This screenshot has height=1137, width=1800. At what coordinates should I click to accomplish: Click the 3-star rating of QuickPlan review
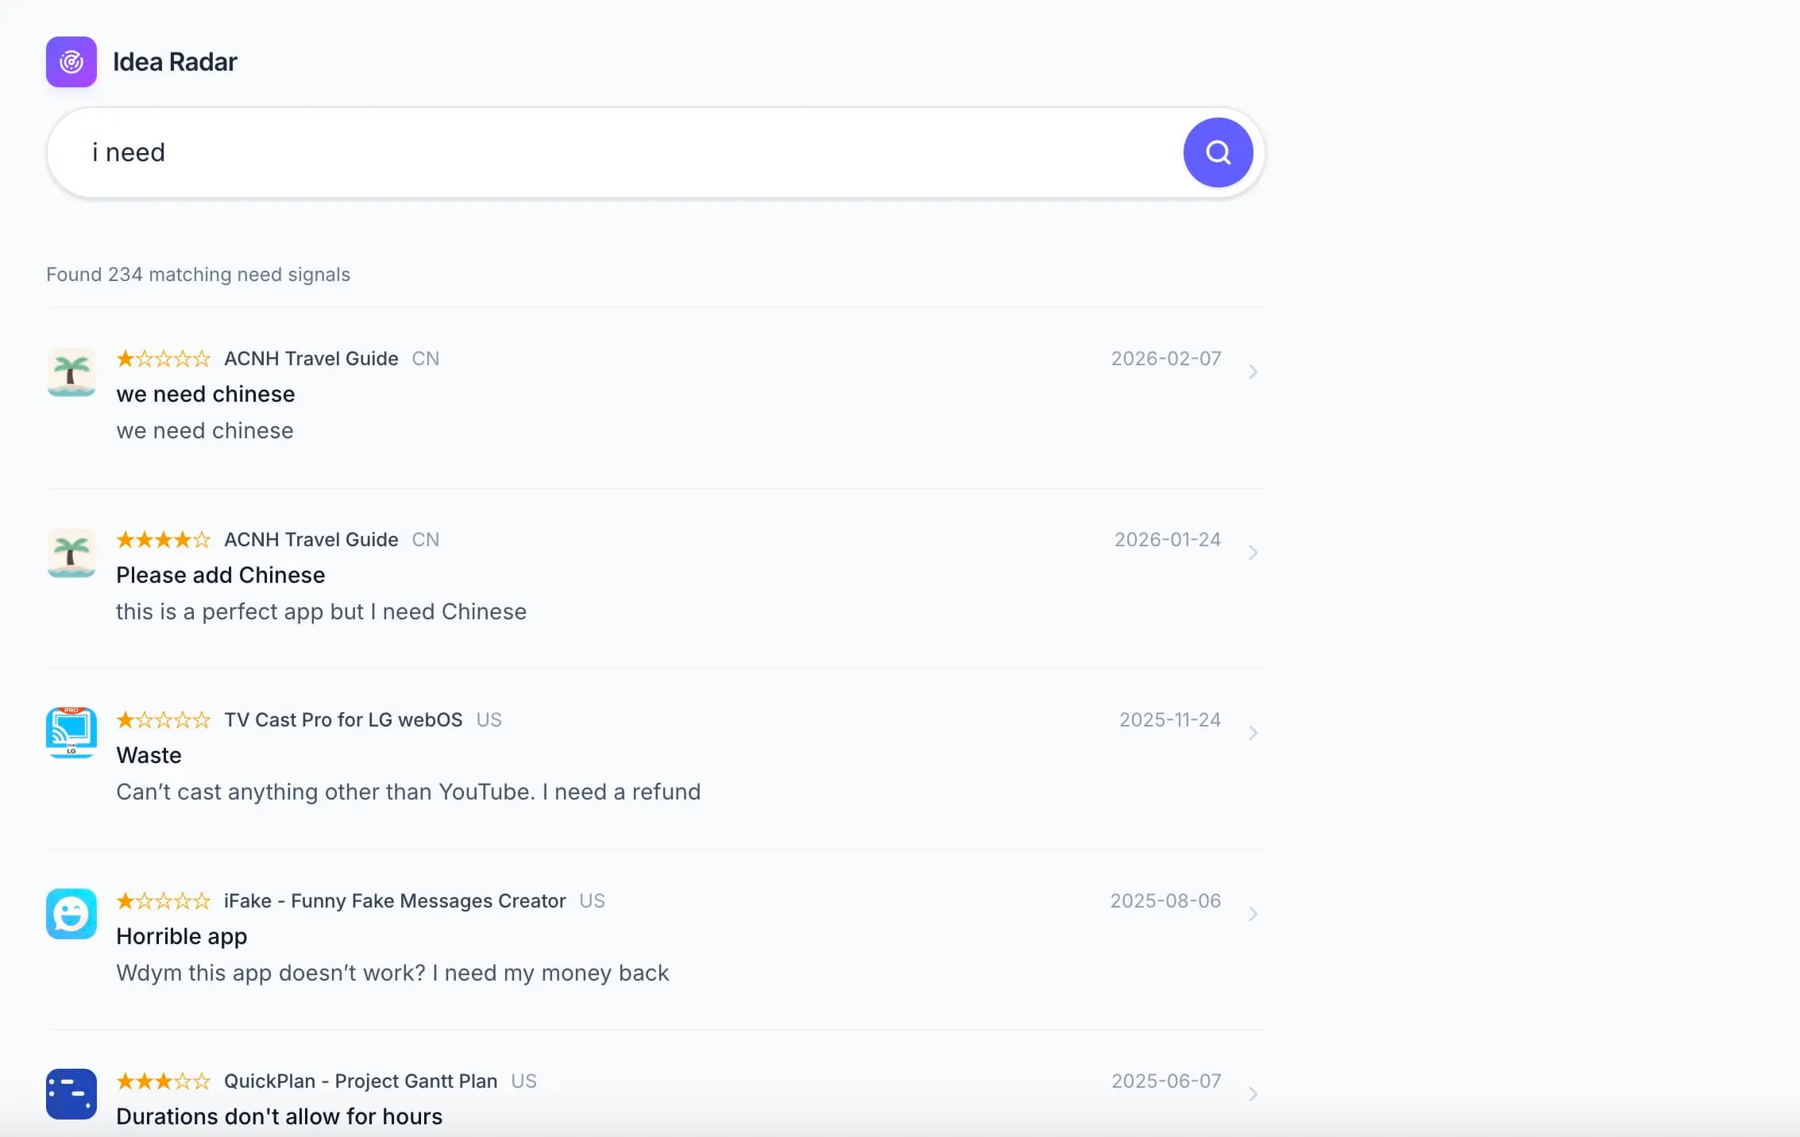(x=163, y=1081)
